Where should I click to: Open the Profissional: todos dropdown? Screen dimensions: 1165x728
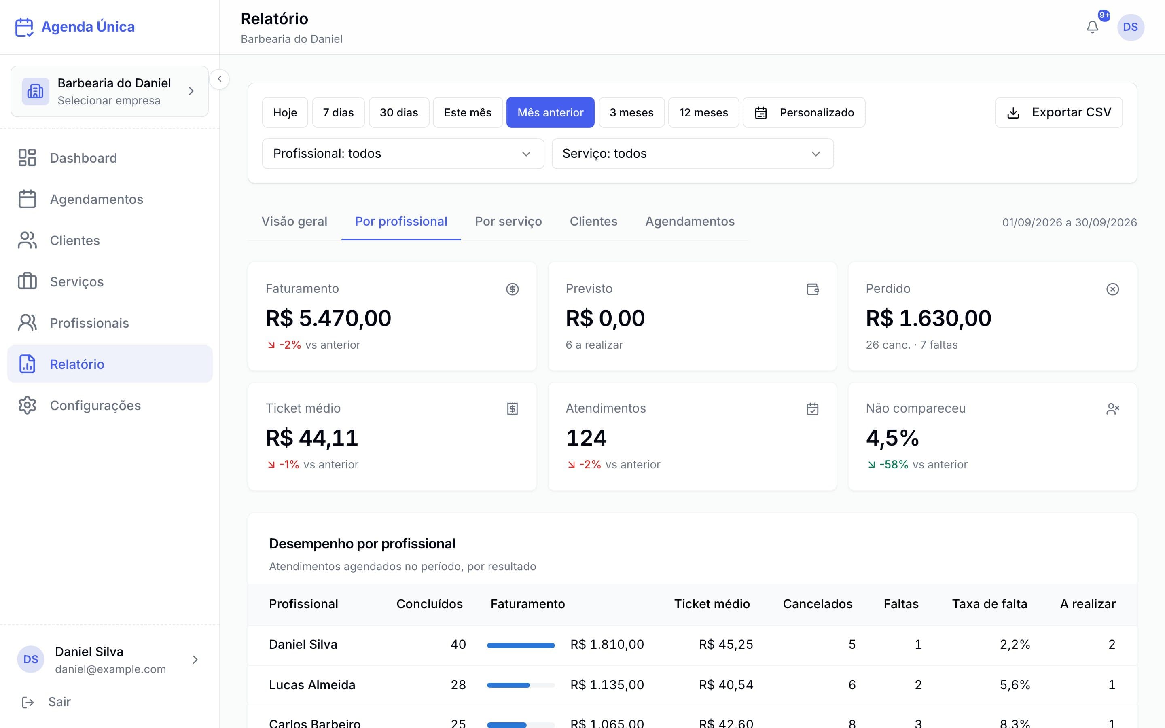coord(403,154)
